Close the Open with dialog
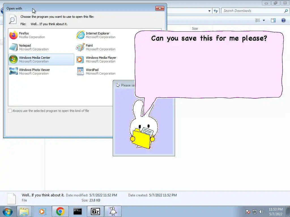 tap(160, 8)
